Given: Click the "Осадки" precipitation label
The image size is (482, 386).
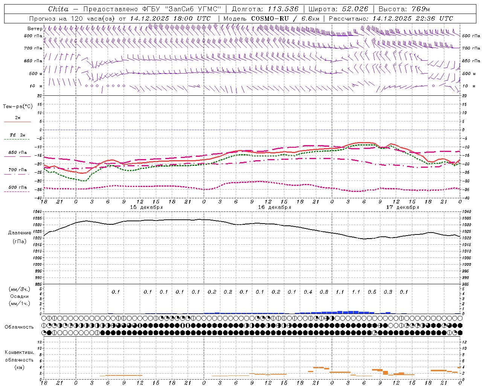Looking at the screenshot, I should click(x=20, y=296).
